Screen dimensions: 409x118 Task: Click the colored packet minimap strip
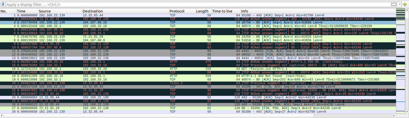[x=401, y=61]
